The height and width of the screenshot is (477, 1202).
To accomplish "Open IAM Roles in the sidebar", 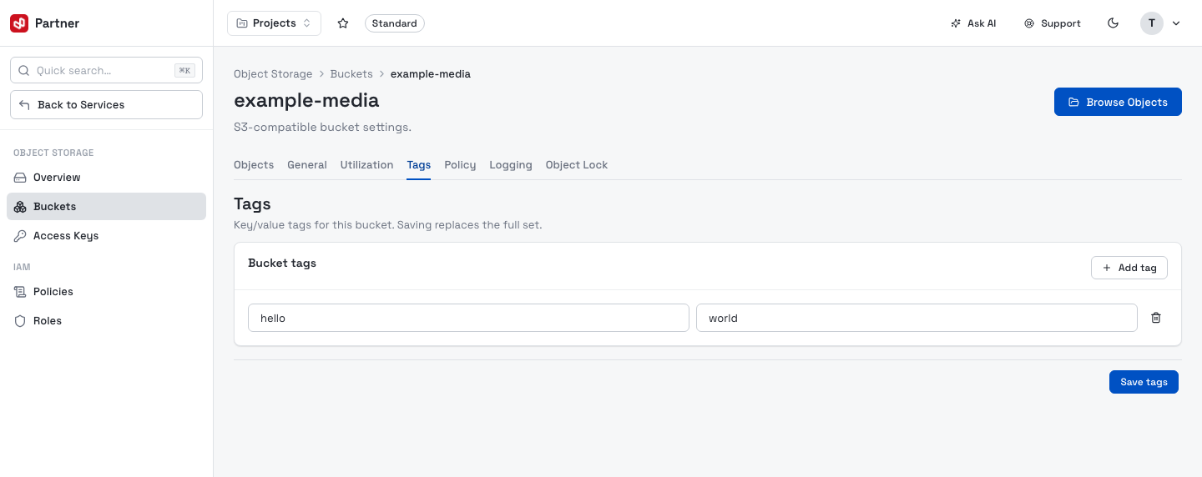I will pyautogui.click(x=106, y=321).
